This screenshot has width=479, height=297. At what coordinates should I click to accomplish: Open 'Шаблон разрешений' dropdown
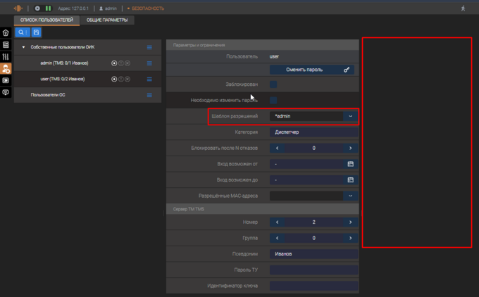[x=350, y=116]
